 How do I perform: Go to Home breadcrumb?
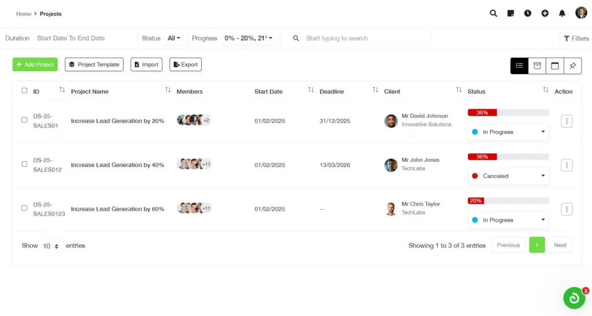pos(23,13)
